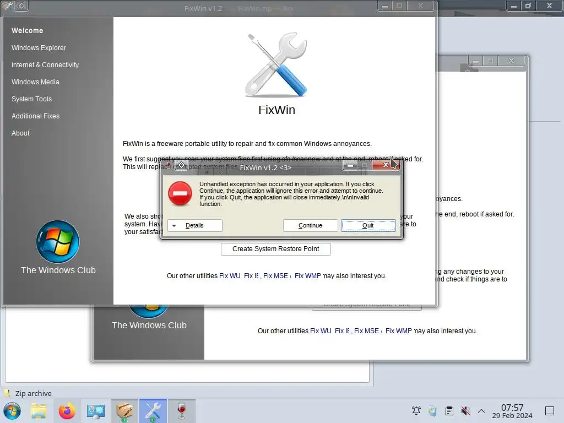Select the Welcome section in sidebar
The height and width of the screenshot is (423, 564).
point(28,31)
